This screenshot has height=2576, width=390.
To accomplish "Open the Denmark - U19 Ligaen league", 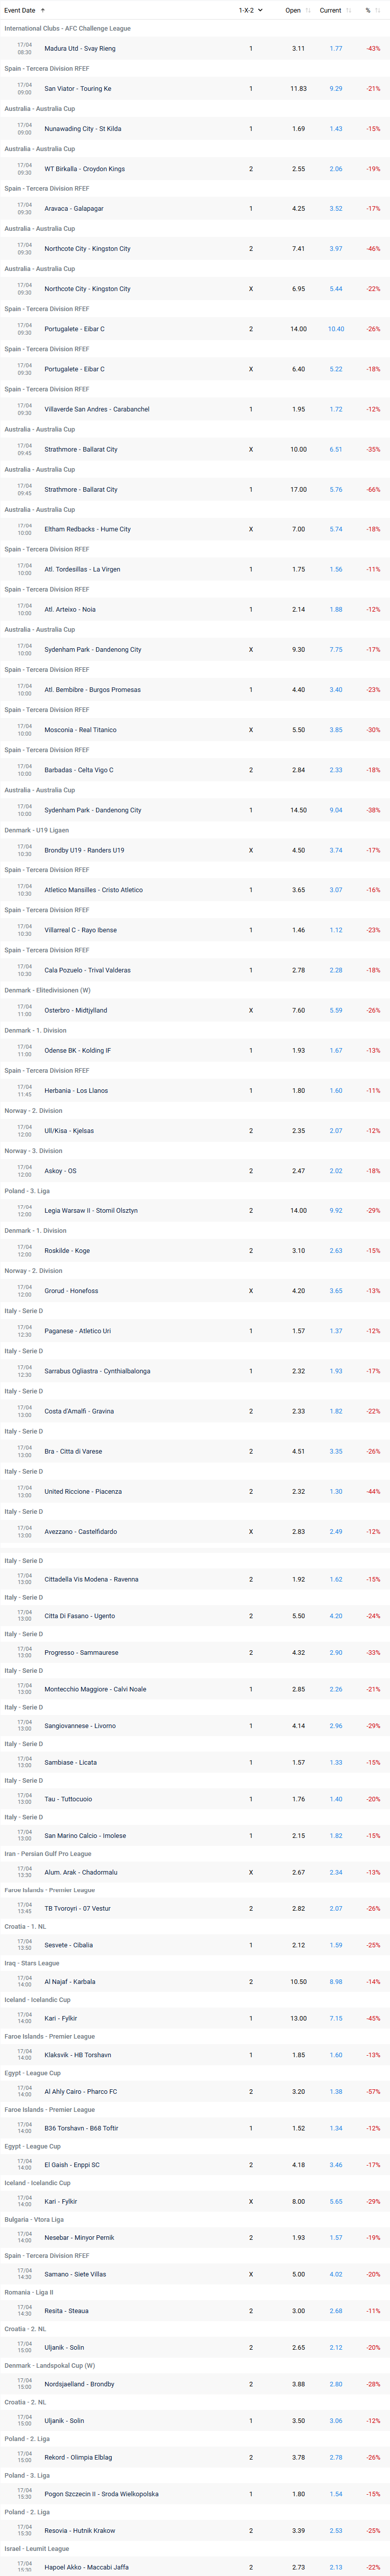I will pyautogui.click(x=37, y=830).
